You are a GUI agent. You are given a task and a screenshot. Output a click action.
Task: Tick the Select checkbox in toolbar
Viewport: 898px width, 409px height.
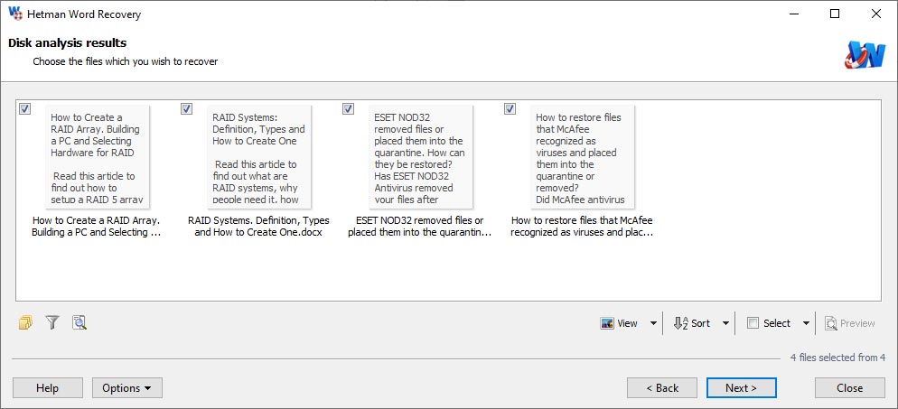(x=753, y=323)
